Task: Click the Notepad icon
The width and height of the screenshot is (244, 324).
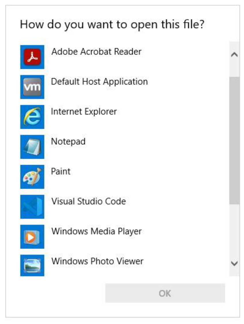Action: point(32,147)
